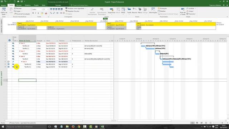Image resolution: width=229 pixels, height=129 pixels.
Task: Open the Arquivo tab
Action: 3,5
